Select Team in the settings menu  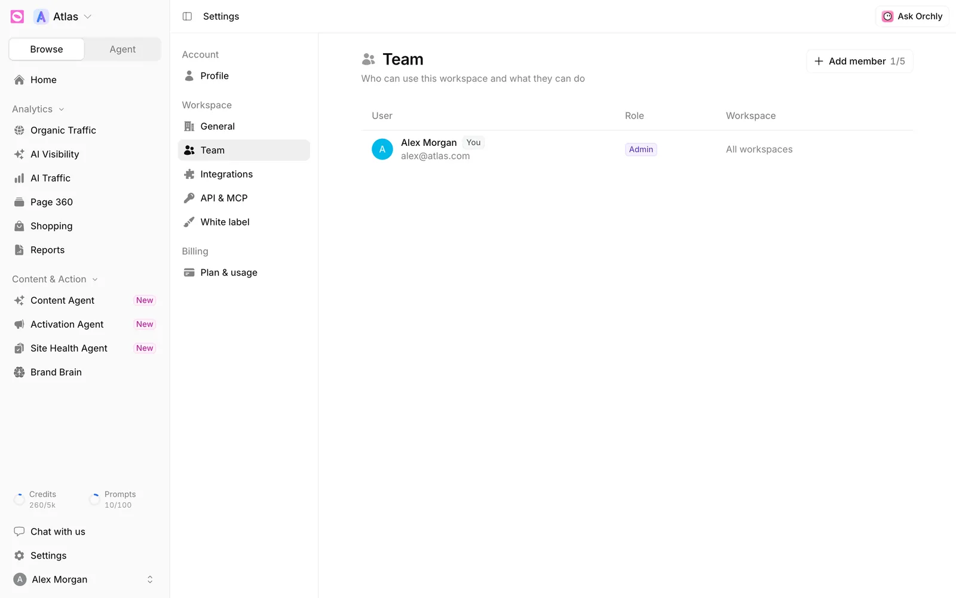pos(244,150)
